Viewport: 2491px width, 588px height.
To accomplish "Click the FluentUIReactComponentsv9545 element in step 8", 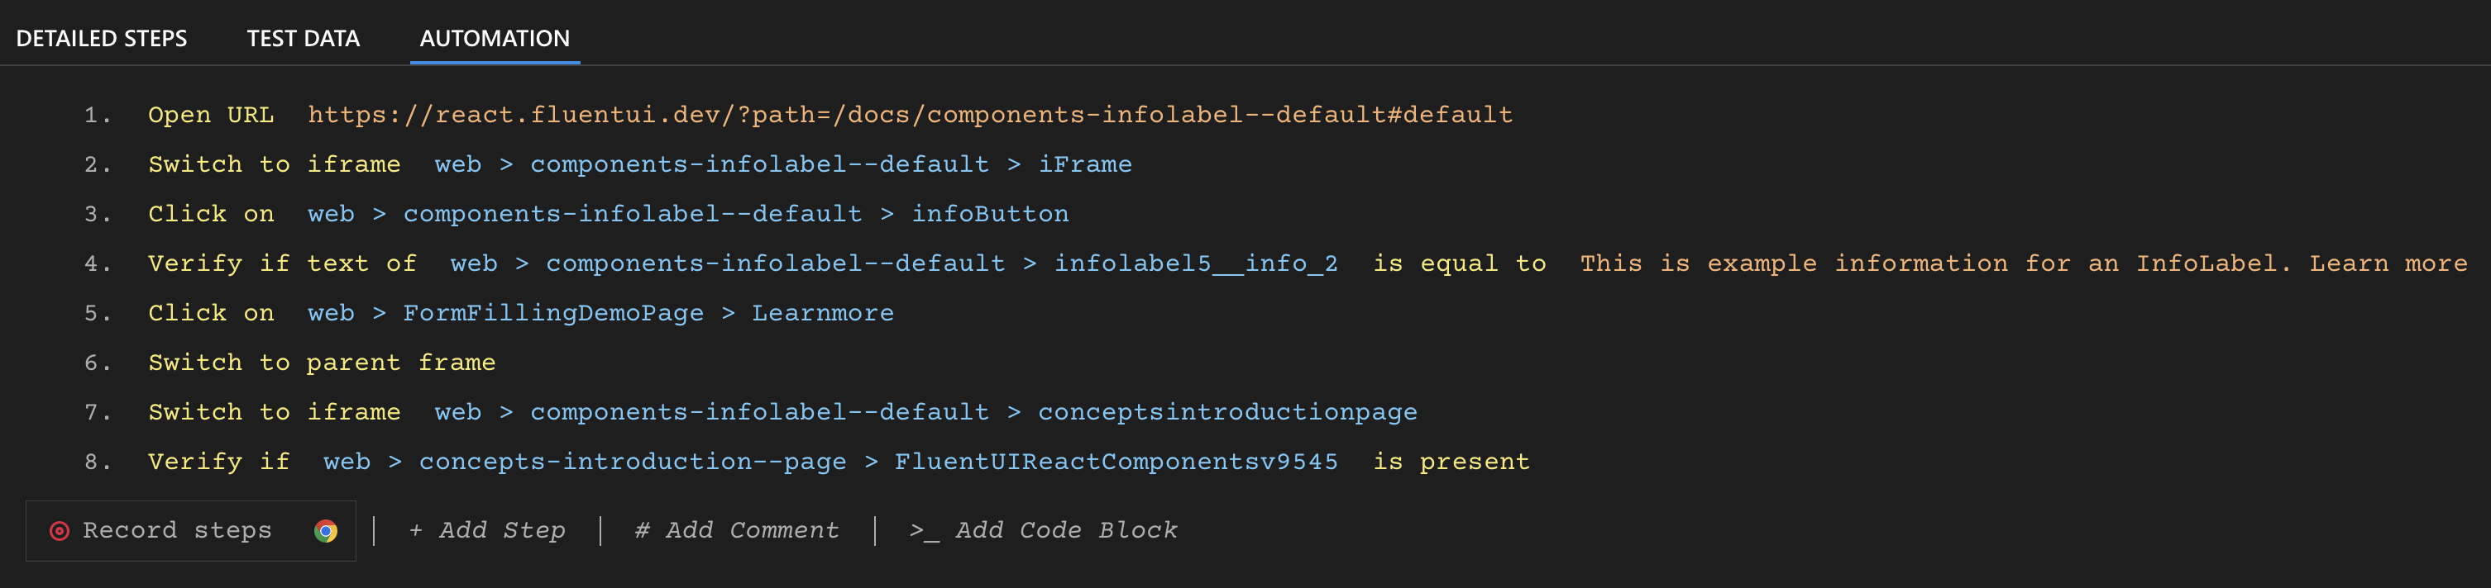I will (x=1116, y=462).
